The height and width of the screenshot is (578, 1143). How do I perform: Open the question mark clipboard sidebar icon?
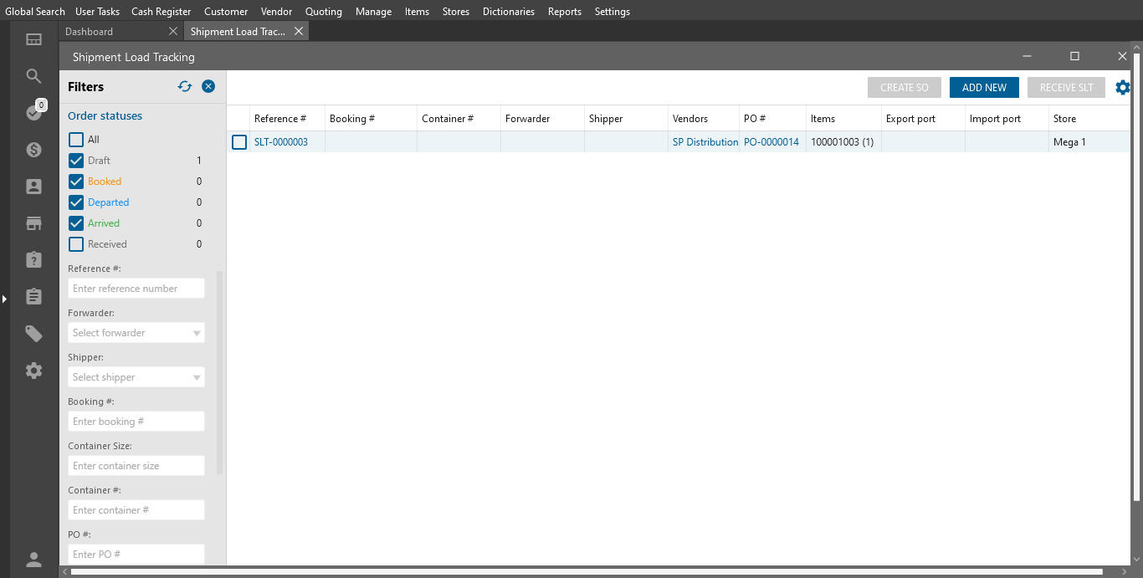point(33,260)
